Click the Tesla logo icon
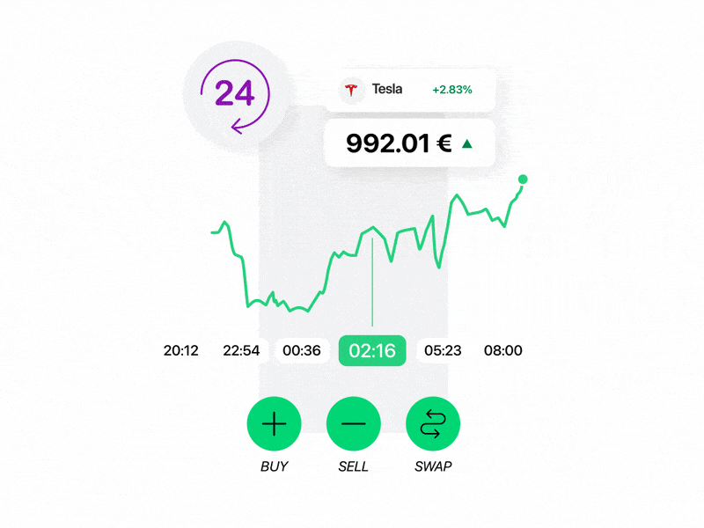Image resolution: width=704 pixels, height=528 pixels. tap(352, 89)
